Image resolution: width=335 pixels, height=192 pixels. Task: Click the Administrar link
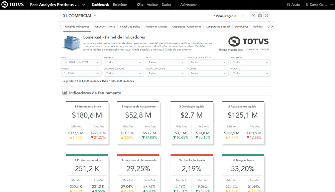[x=188, y=5]
